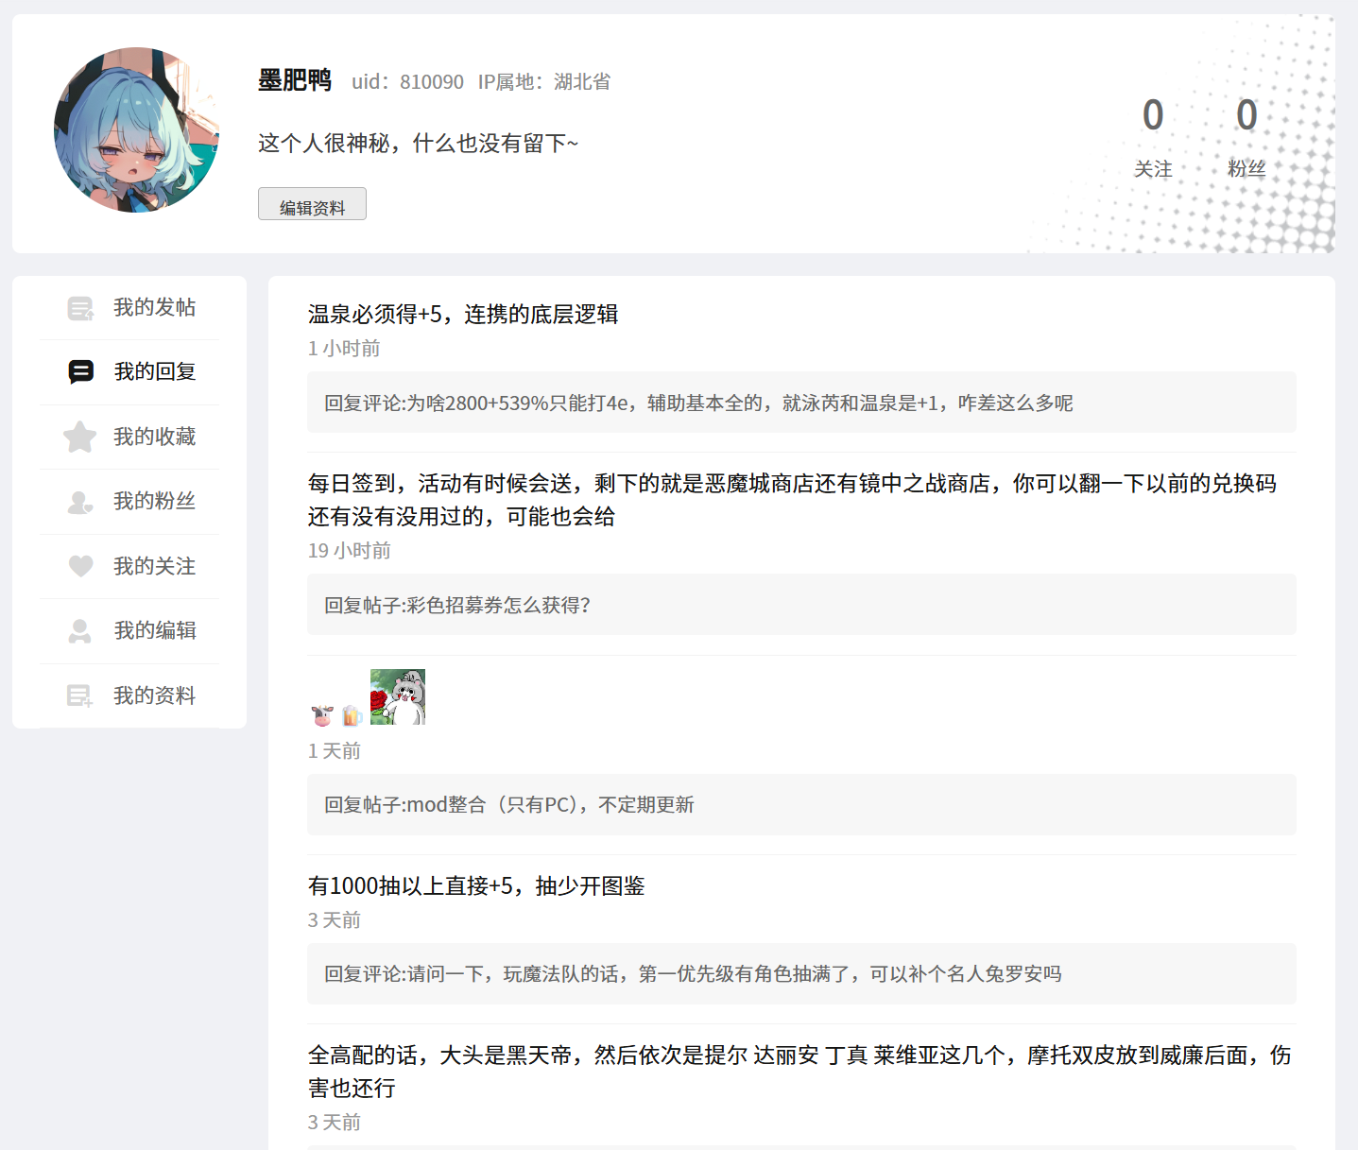Click the 我的收藏 star icon
Image resolution: width=1358 pixels, height=1150 pixels.
pos(80,437)
